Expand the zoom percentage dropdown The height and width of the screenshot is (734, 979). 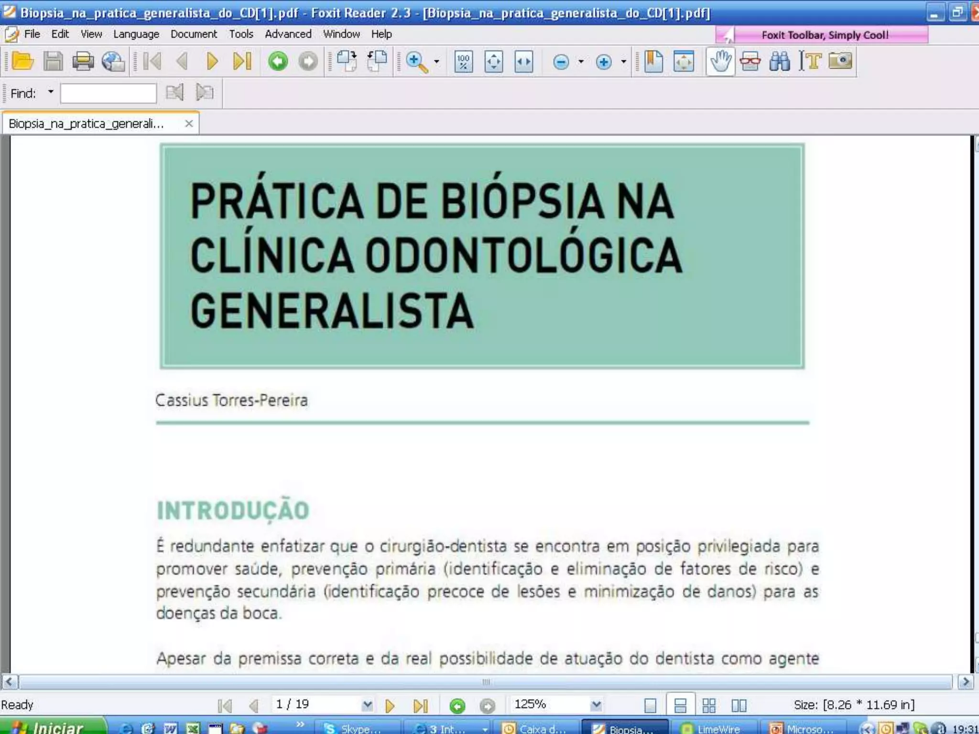(x=596, y=705)
